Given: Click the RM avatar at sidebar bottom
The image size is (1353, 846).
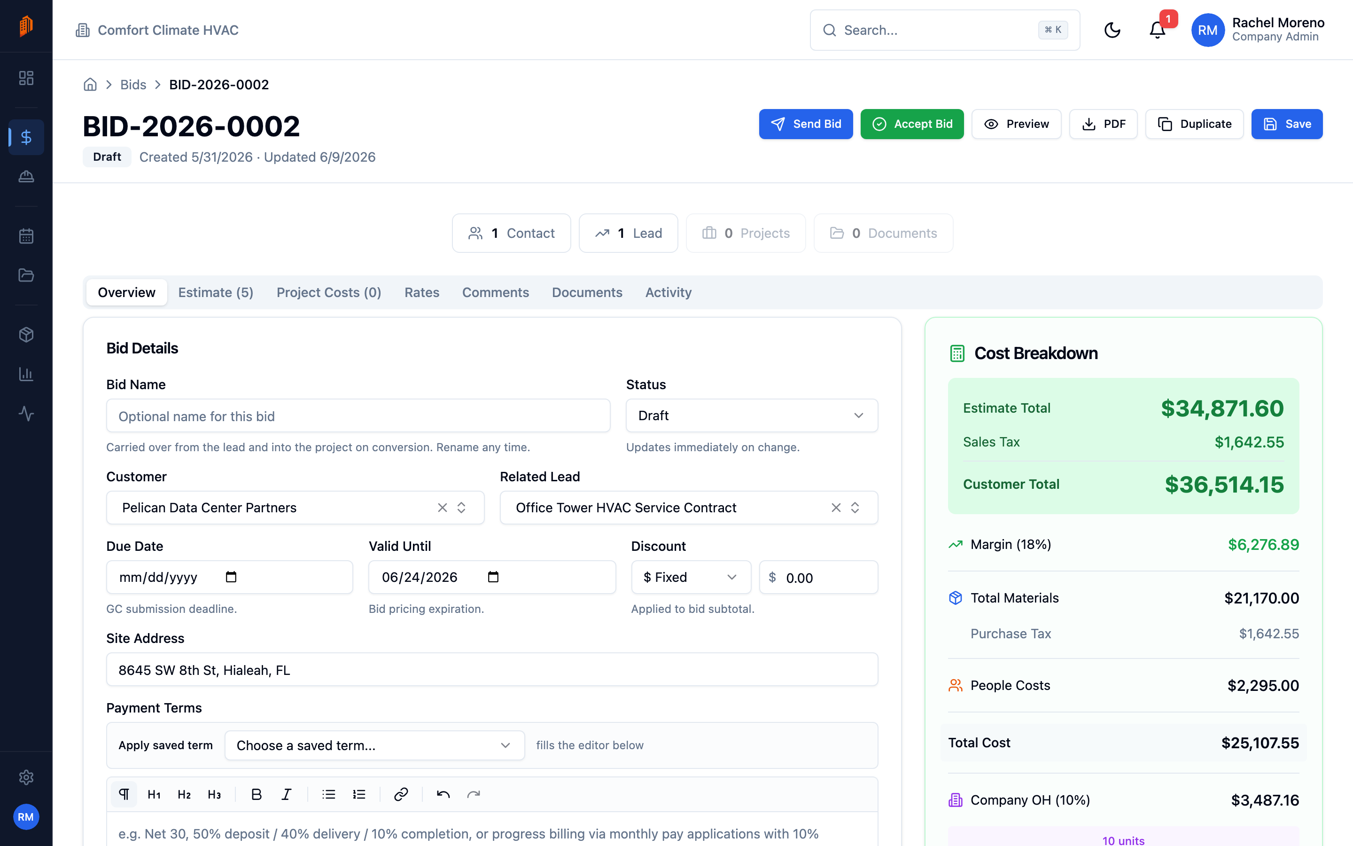Looking at the screenshot, I should click(x=26, y=817).
